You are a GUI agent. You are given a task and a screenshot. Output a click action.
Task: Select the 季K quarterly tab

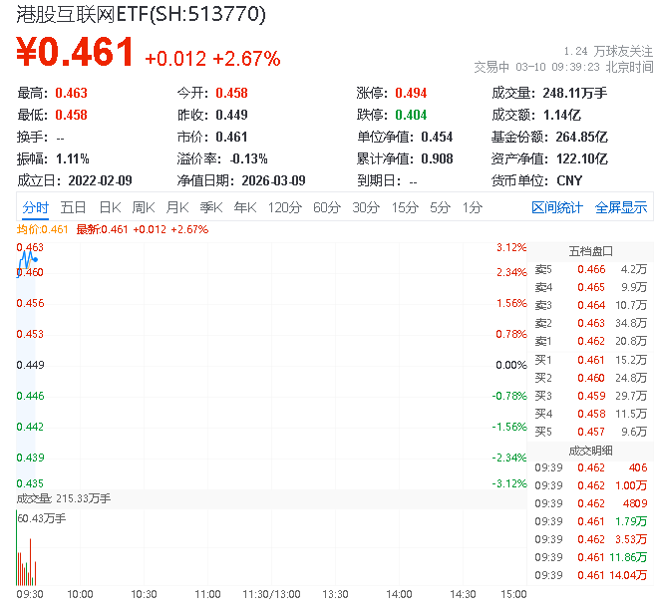coord(210,207)
